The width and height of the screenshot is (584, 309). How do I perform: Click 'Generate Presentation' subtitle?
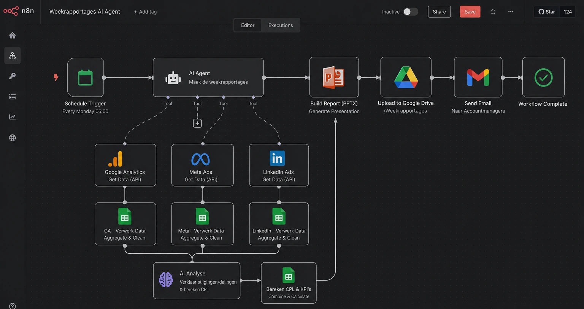tap(334, 111)
